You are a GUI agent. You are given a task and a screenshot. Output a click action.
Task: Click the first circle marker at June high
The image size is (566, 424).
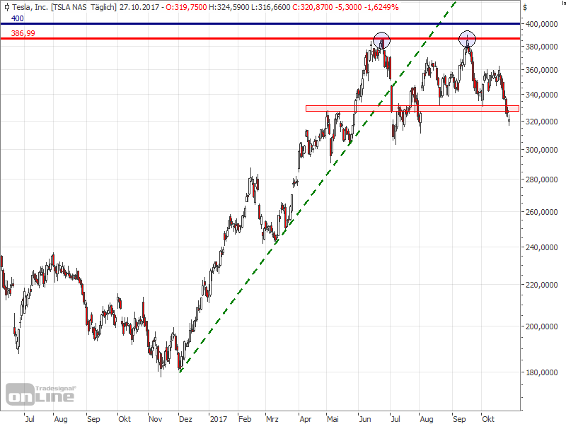click(x=381, y=40)
